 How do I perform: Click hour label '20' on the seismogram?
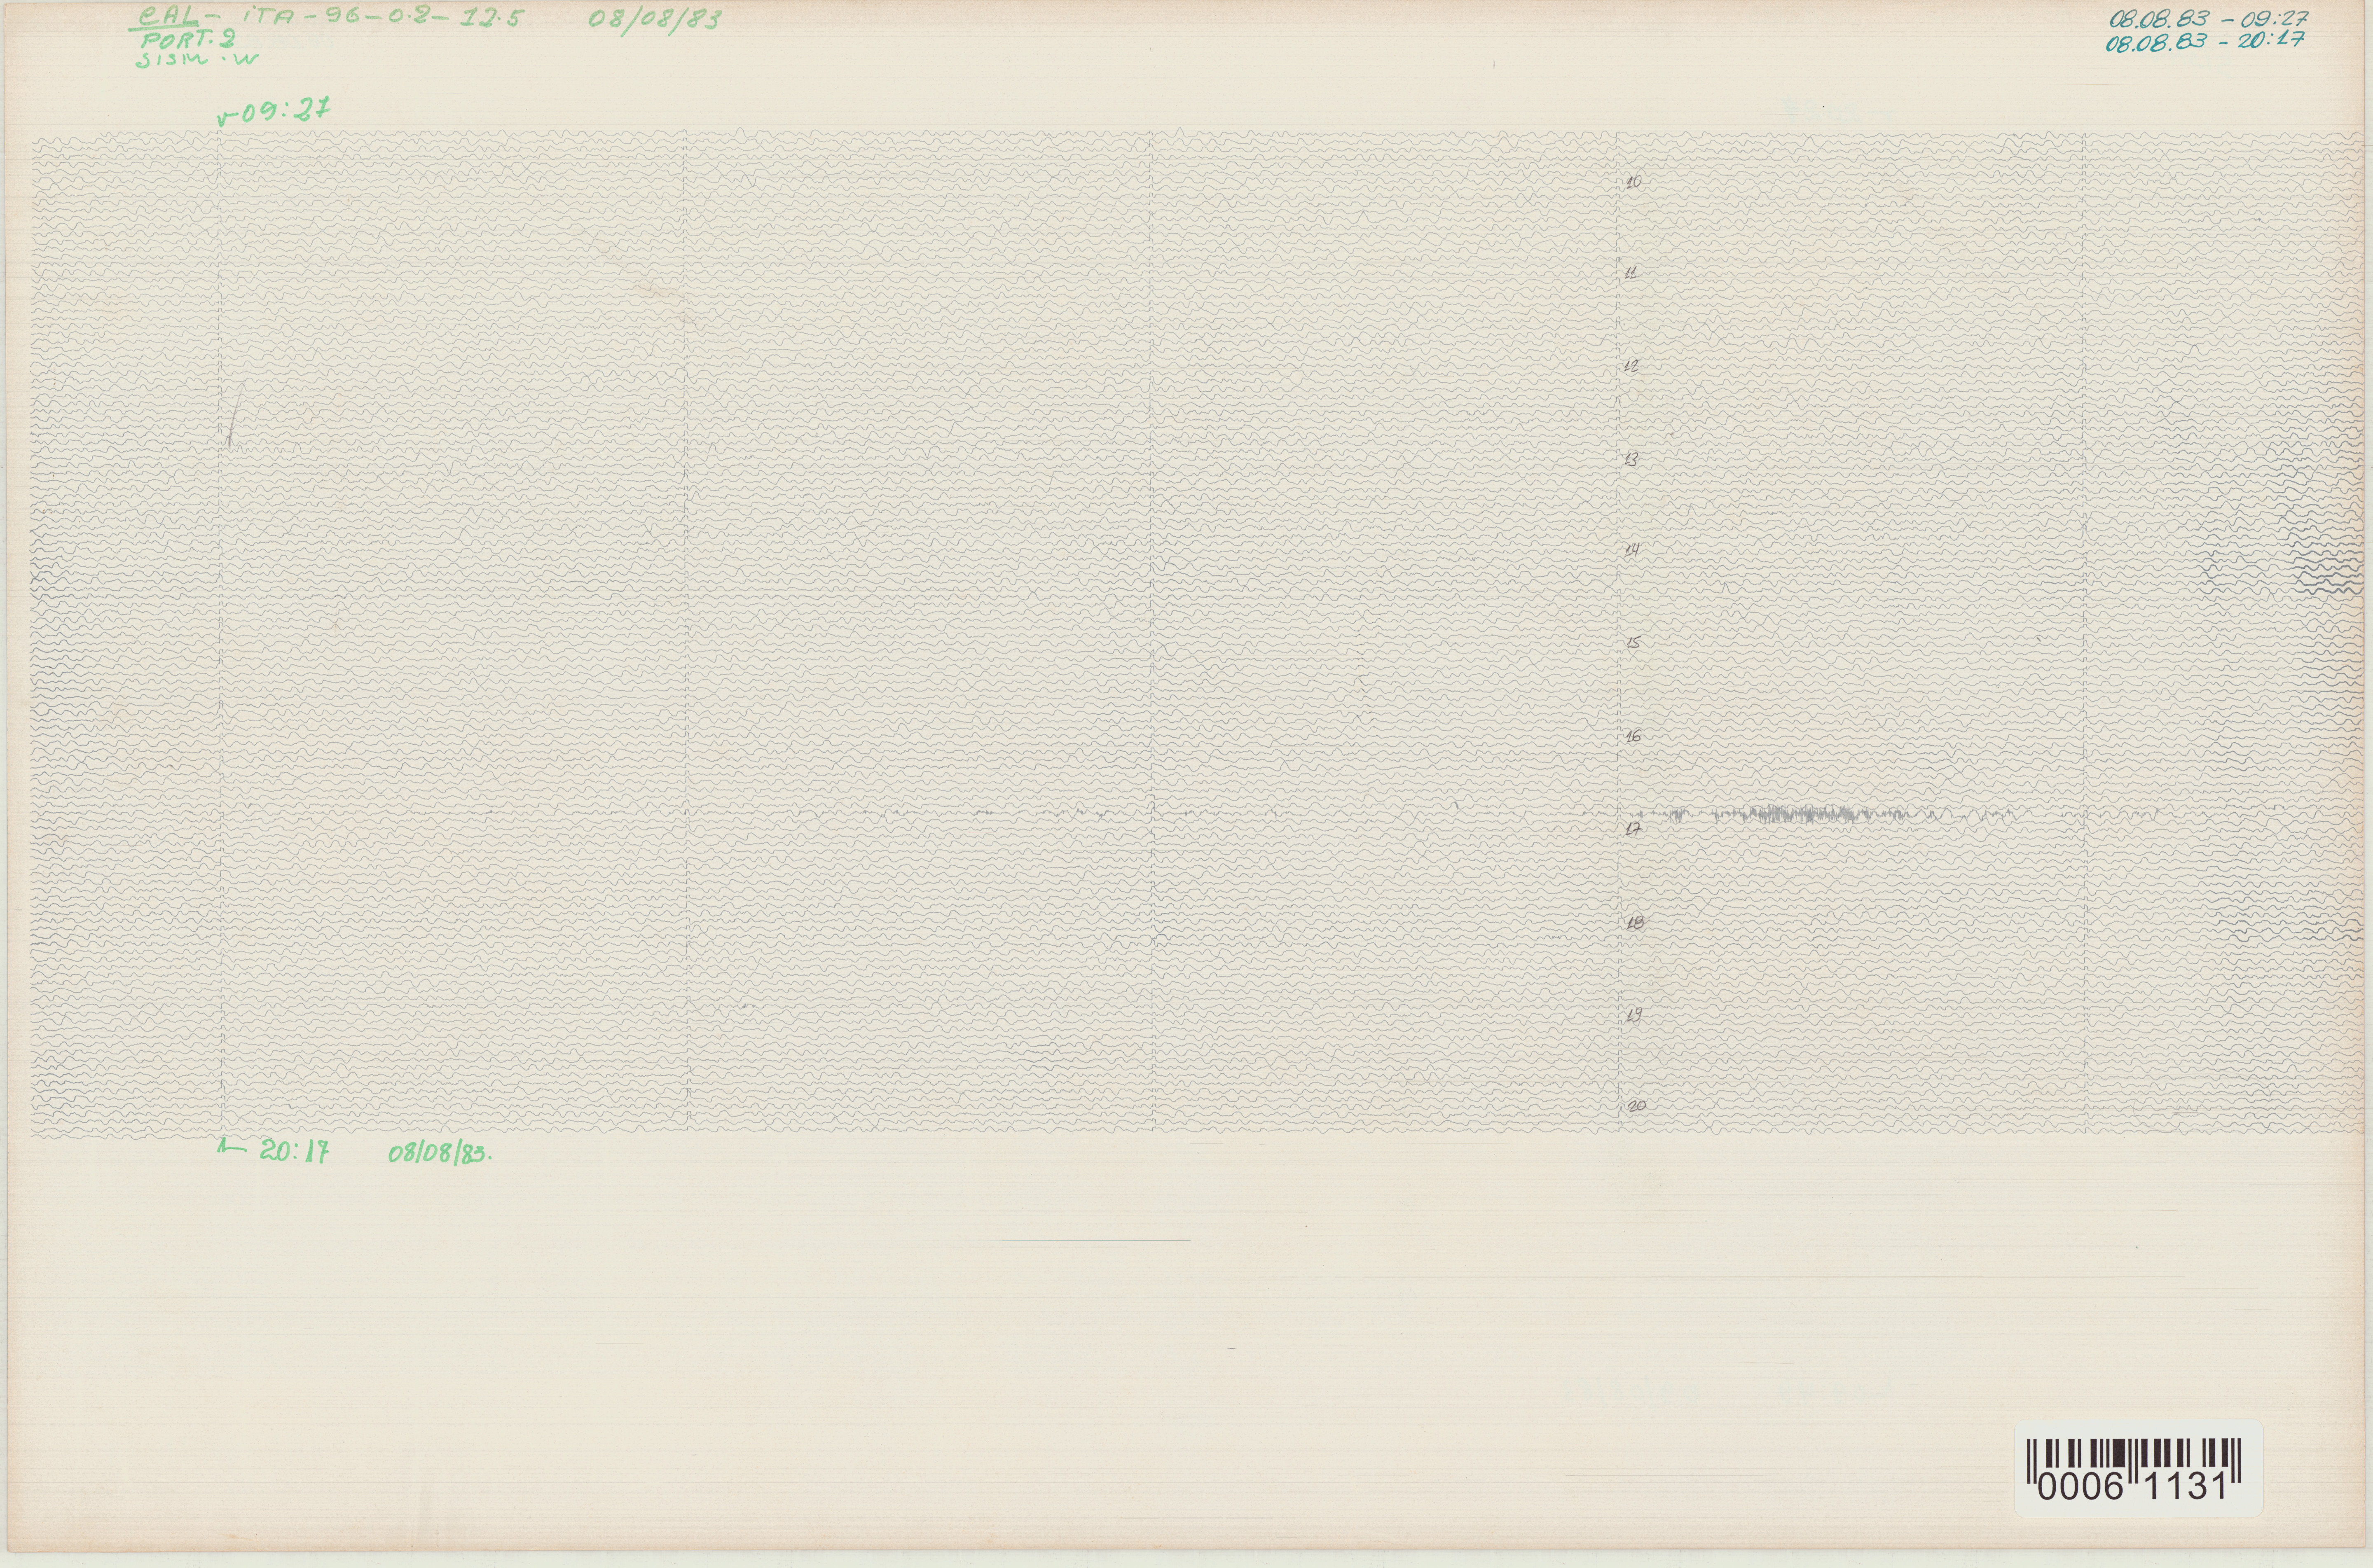coord(1637,1106)
